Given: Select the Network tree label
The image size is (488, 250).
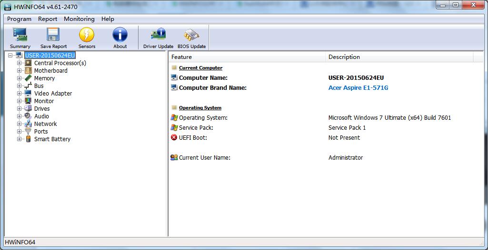Looking at the screenshot, I should pos(45,124).
